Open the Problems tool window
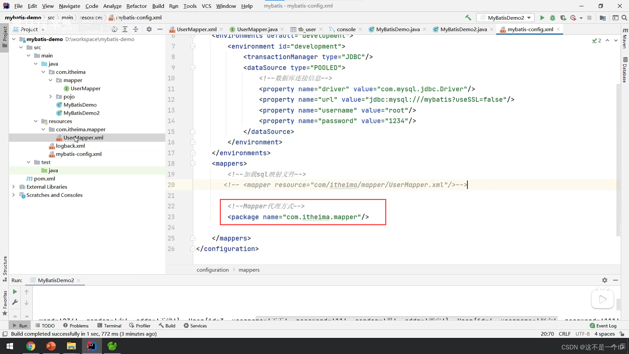Screen dimensions: 629x354 [x=76, y=325]
